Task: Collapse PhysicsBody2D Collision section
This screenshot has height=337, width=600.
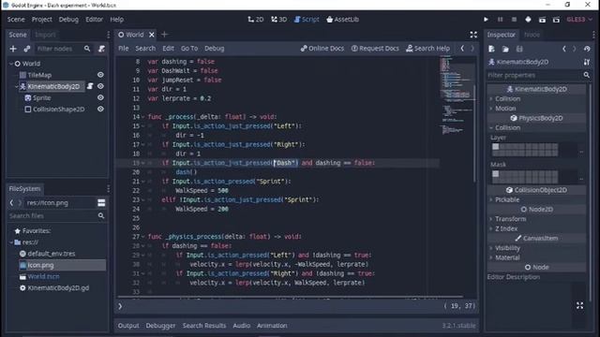Action: (507, 127)
